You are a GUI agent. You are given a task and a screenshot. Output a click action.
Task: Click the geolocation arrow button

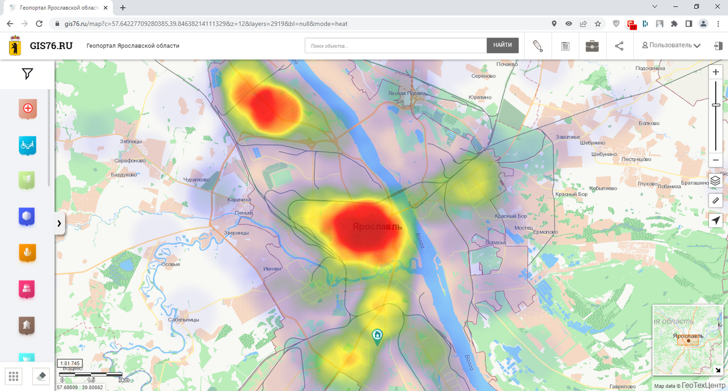716,220
